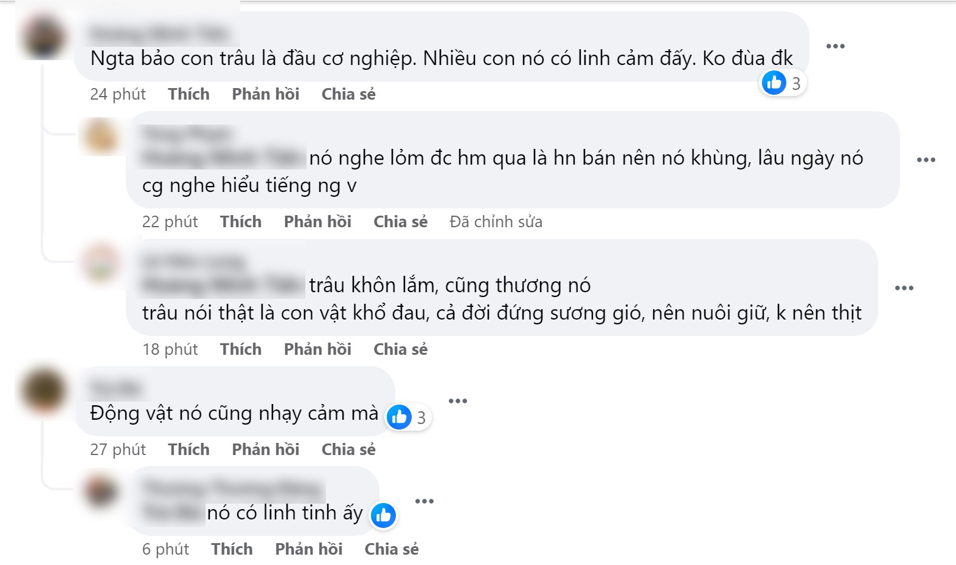Click 'Phản hồi' on the bottom reply

coord(309,548)
